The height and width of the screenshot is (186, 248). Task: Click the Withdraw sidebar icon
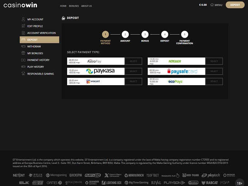point(23,47)
